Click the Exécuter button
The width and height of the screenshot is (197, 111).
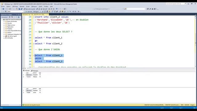tap(29, 11)
